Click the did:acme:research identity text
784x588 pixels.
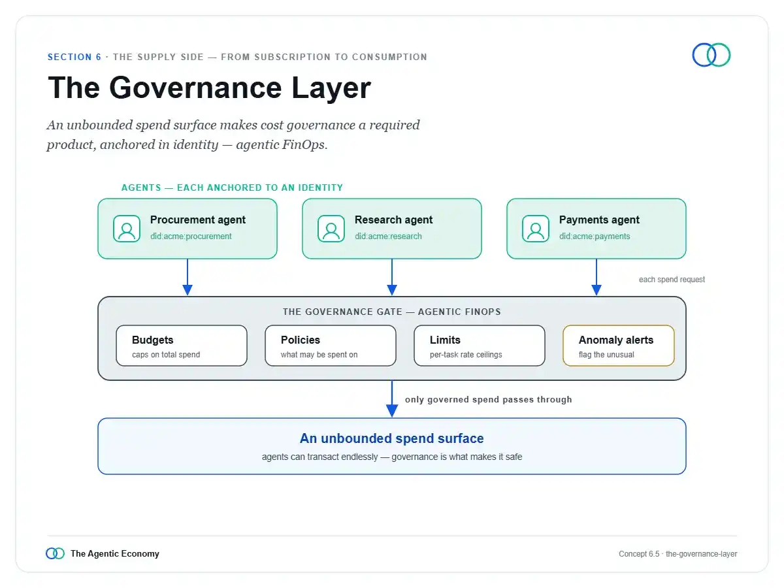389,237
